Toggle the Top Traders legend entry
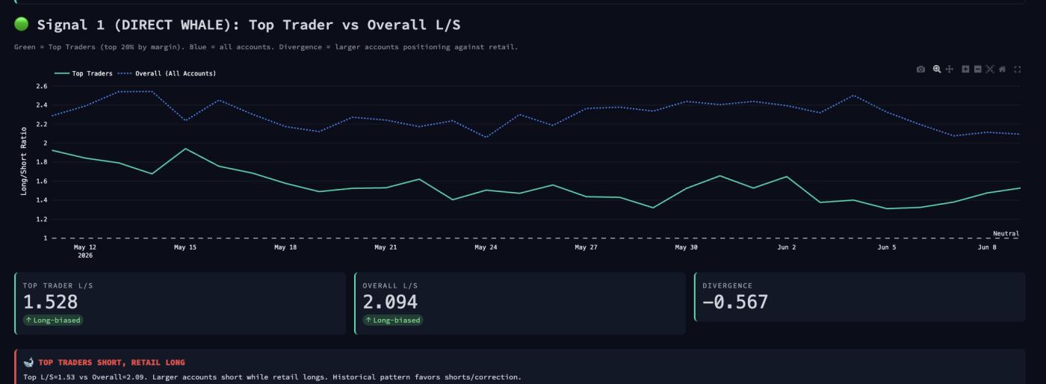The image size is (1046, 384). (x=84, y=73)
